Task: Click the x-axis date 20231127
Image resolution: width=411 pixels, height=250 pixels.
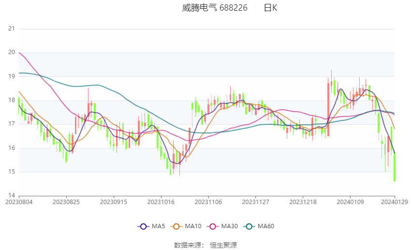Action: [256, 202]
